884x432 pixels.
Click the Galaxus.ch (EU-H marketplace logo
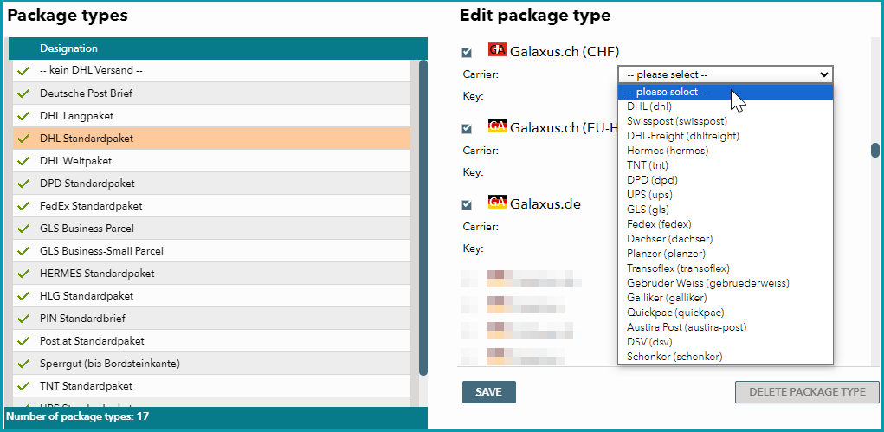click(497, 126)
